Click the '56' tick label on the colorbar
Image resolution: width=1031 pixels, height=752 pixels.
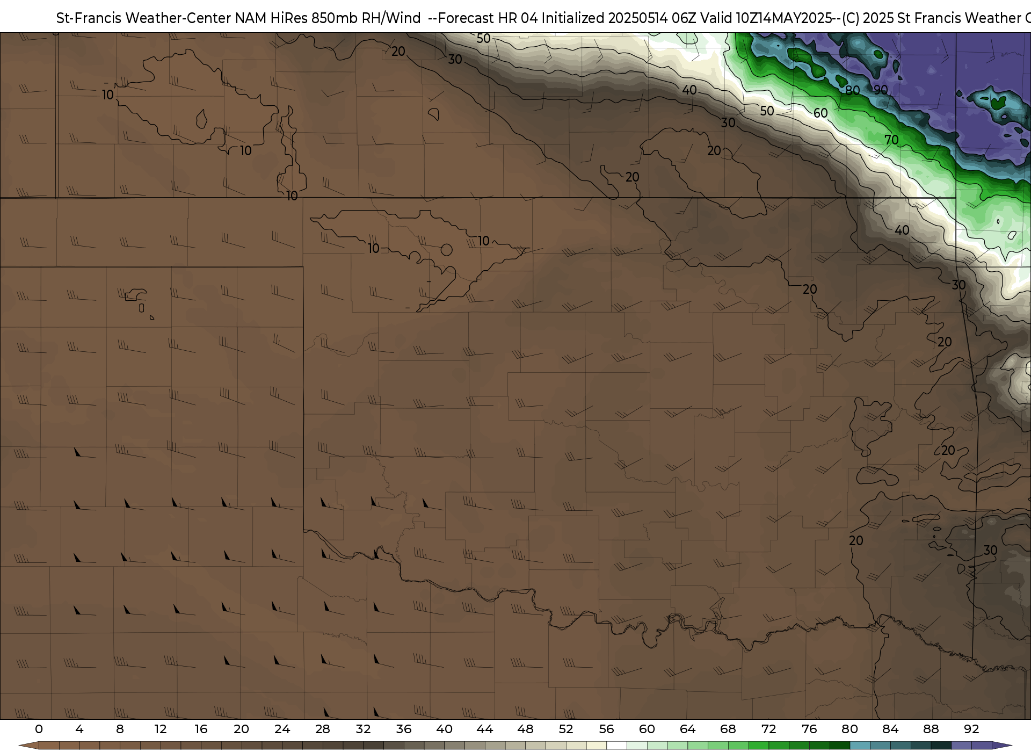(606, 729)
